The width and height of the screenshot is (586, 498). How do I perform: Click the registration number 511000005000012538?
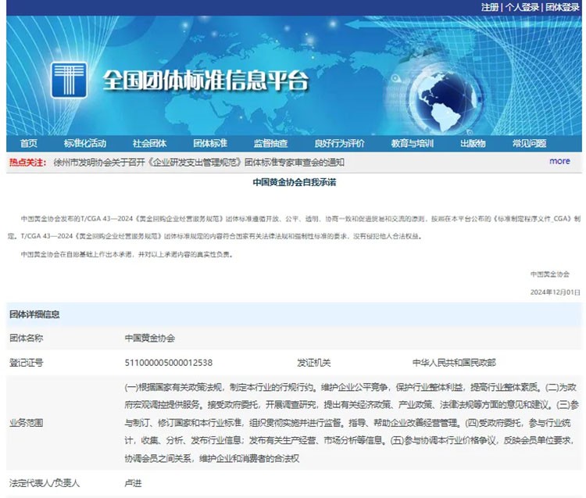(169, 362)
